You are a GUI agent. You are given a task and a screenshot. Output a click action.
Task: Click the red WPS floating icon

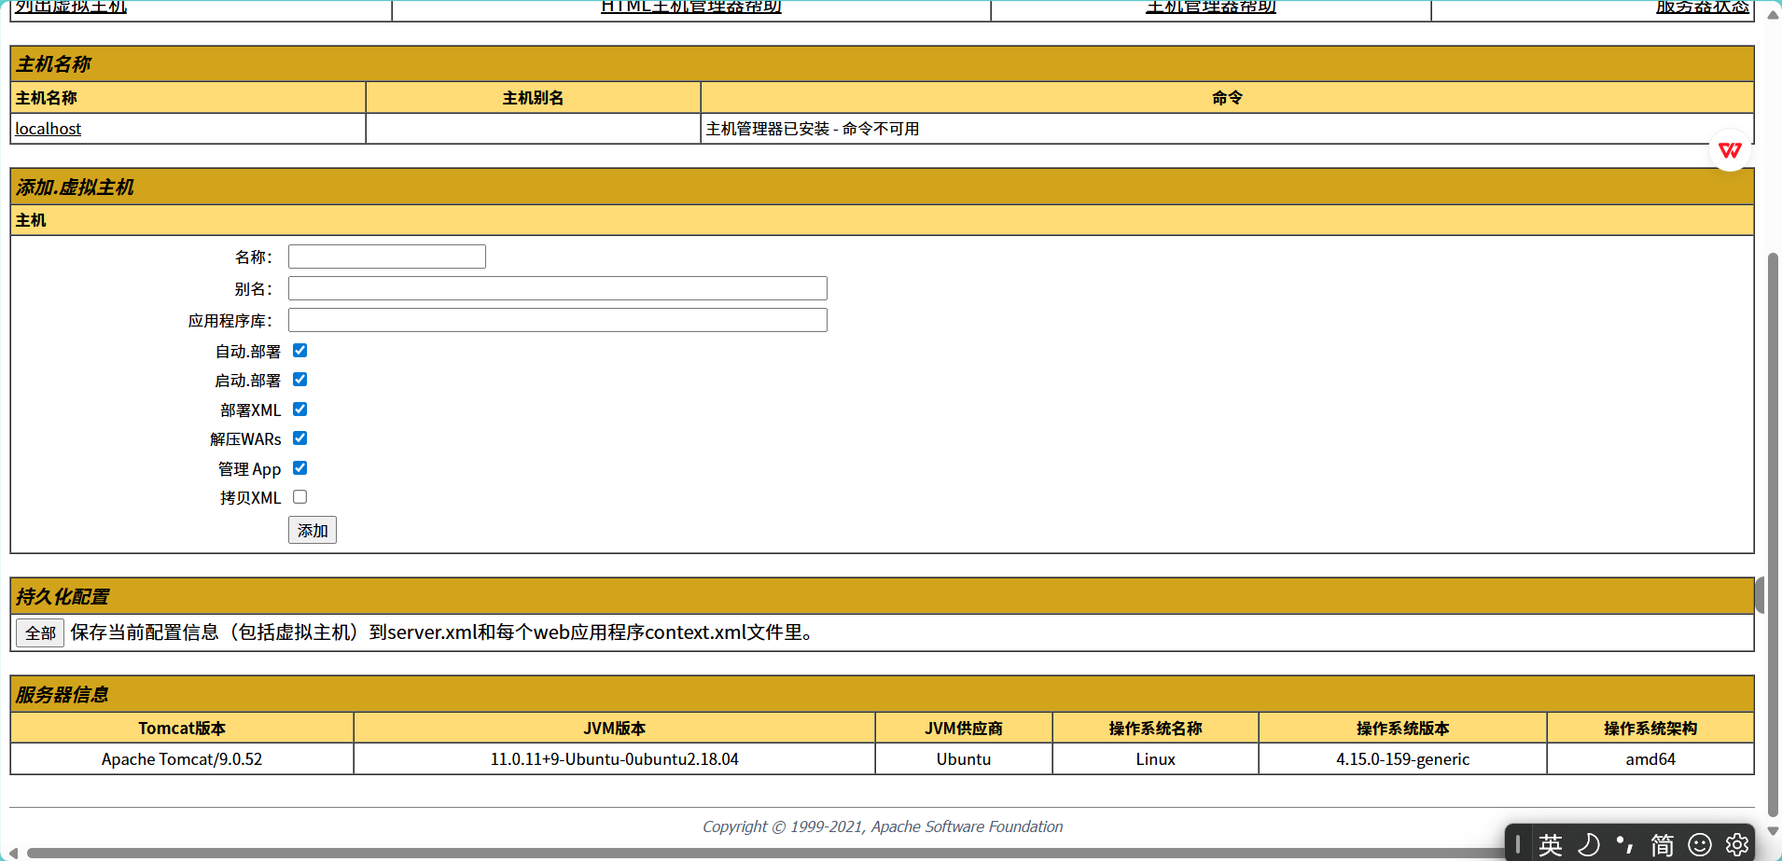1730,150
